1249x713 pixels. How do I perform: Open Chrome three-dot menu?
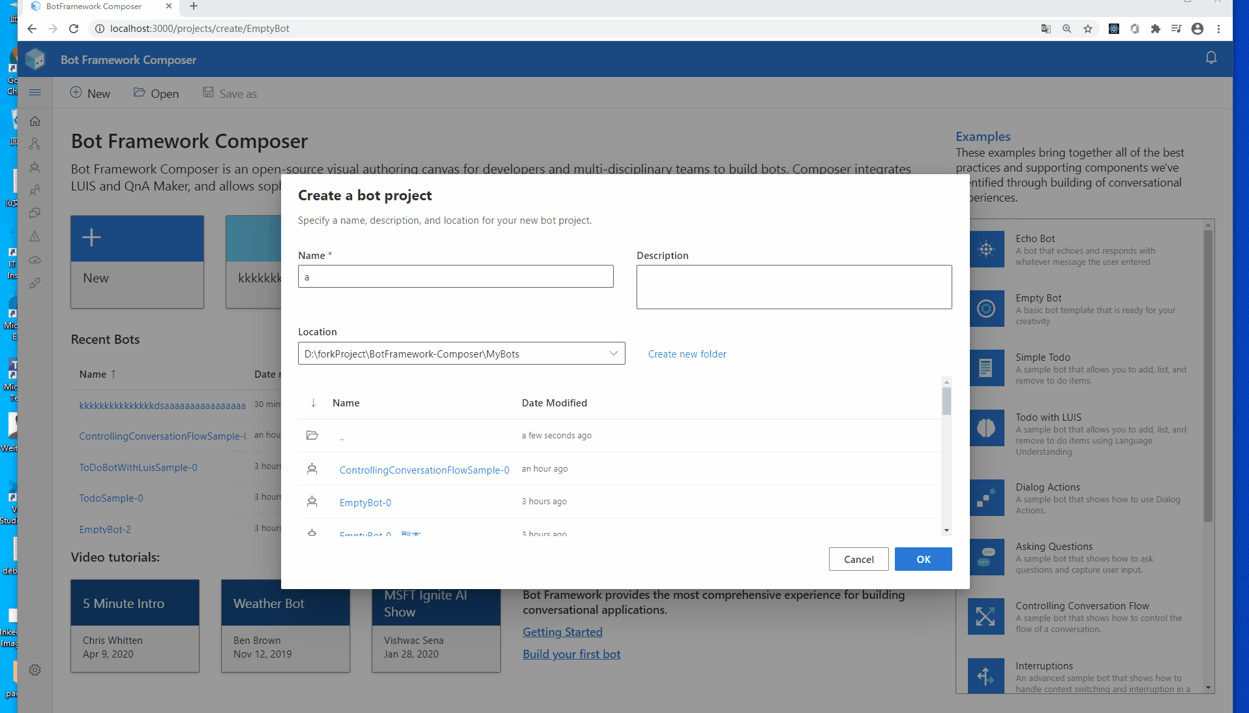pos(1218,29)
